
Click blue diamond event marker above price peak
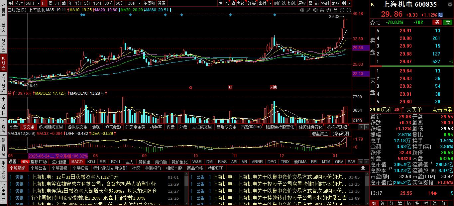coord(274,15)
